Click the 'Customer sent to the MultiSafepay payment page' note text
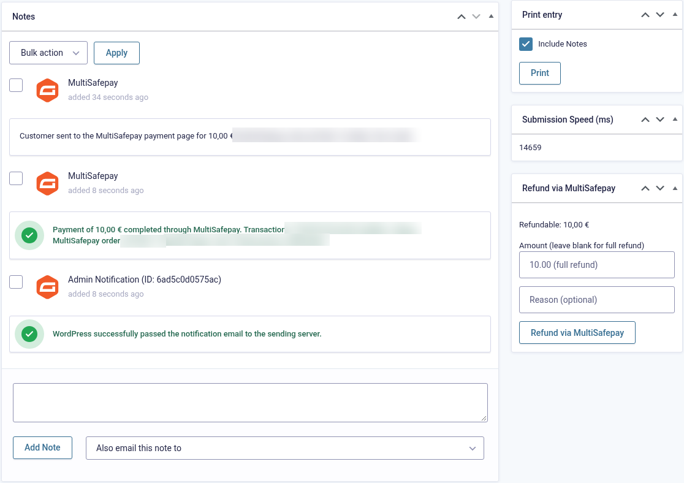This screenshot has width=684, height=483. (126, 136)
